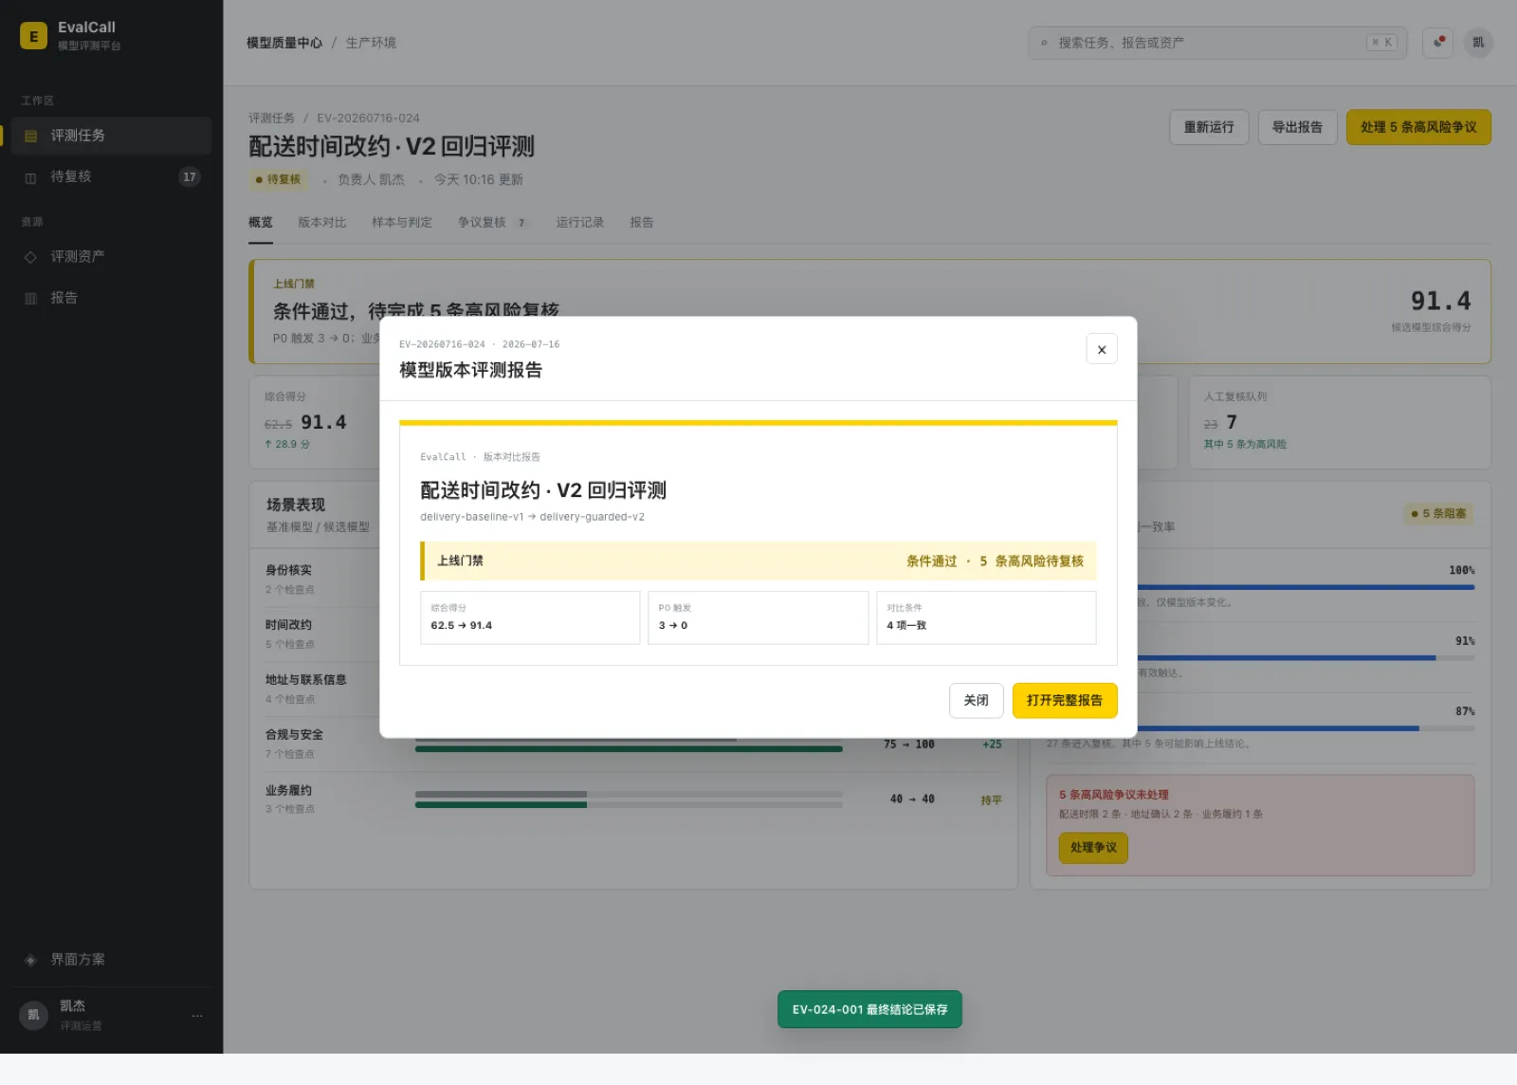Viewport: 1517px width, 1085px height.
Task: Click 打开完整报告 in the dialog
Action: pyautogui.click(x=1065, y=701)
